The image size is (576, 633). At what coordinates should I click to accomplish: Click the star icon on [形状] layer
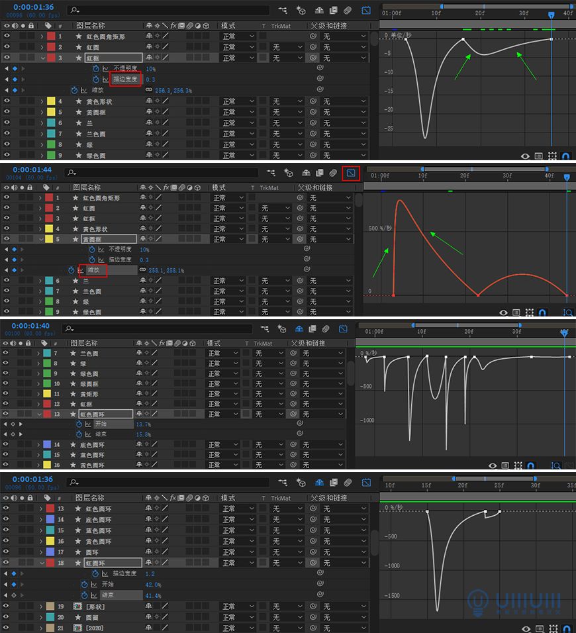(78, 607)
